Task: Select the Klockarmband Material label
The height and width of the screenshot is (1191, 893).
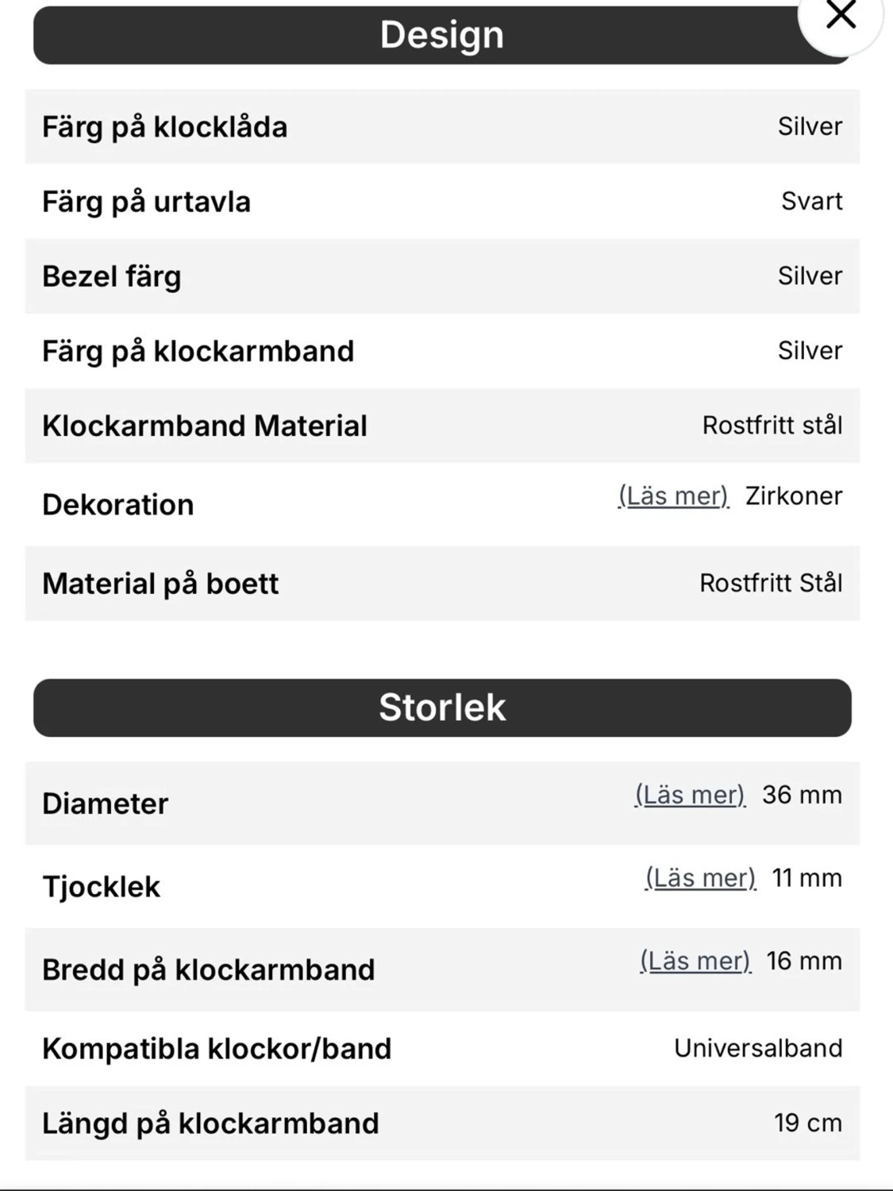Action: pyautogui.click(x=204, y=426)
